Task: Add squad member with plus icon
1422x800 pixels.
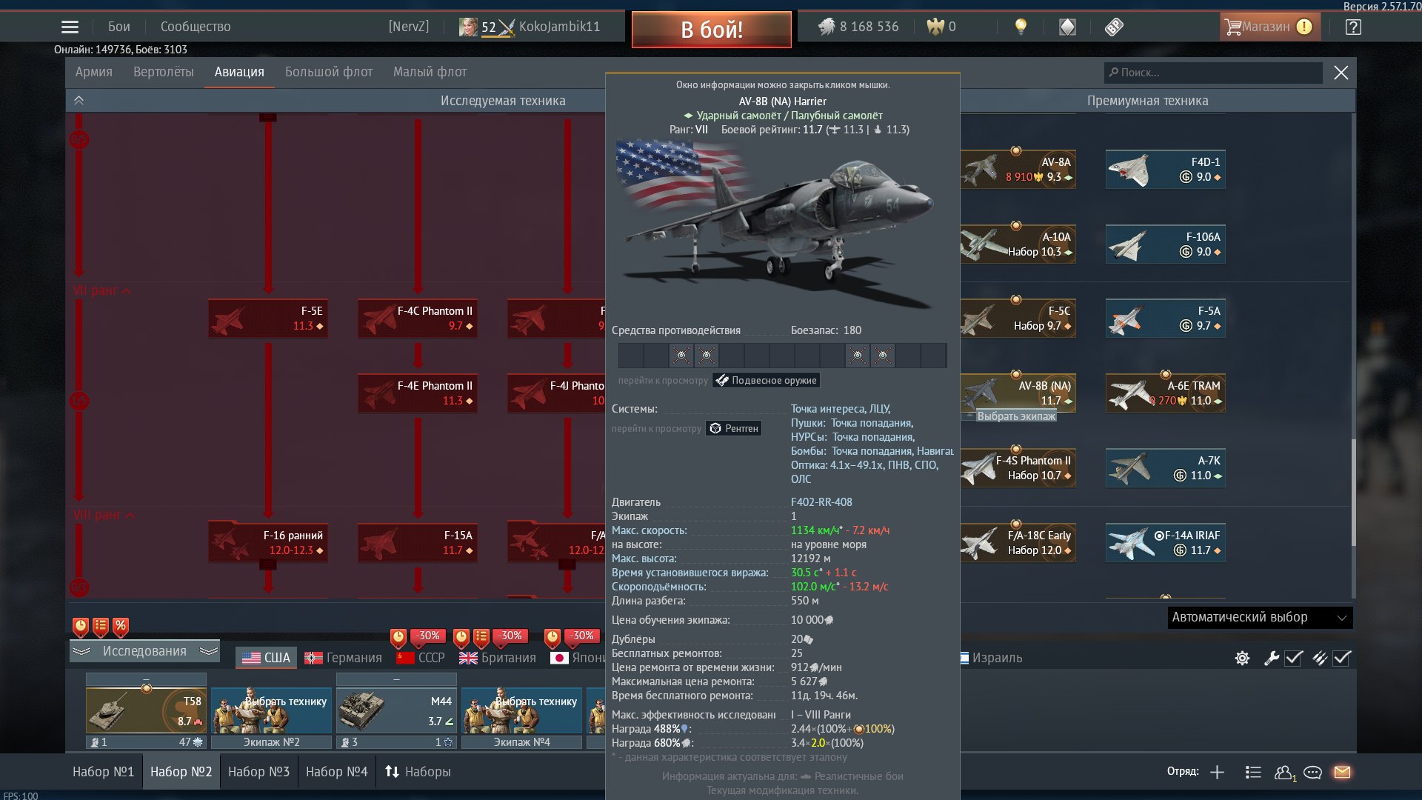Action: [x=1217, y=772]
